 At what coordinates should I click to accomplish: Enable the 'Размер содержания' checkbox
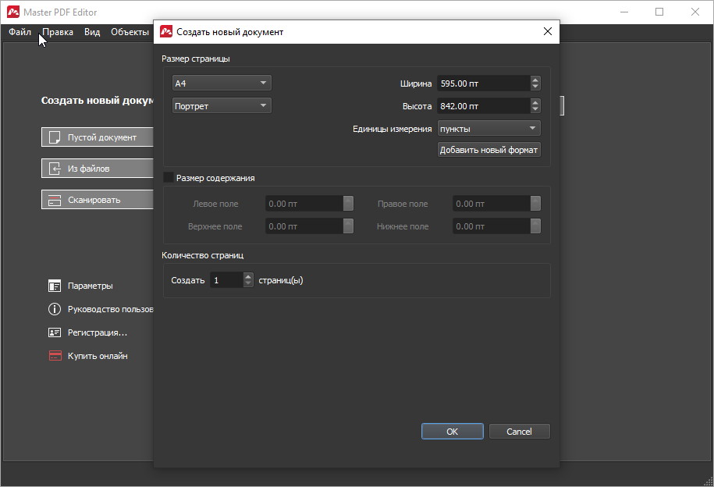tap(169, 178)
